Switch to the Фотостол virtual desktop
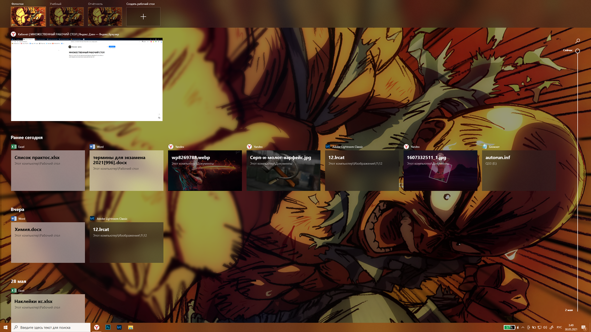The height and width of the screenshot is (332, 591). pos(29,16)
